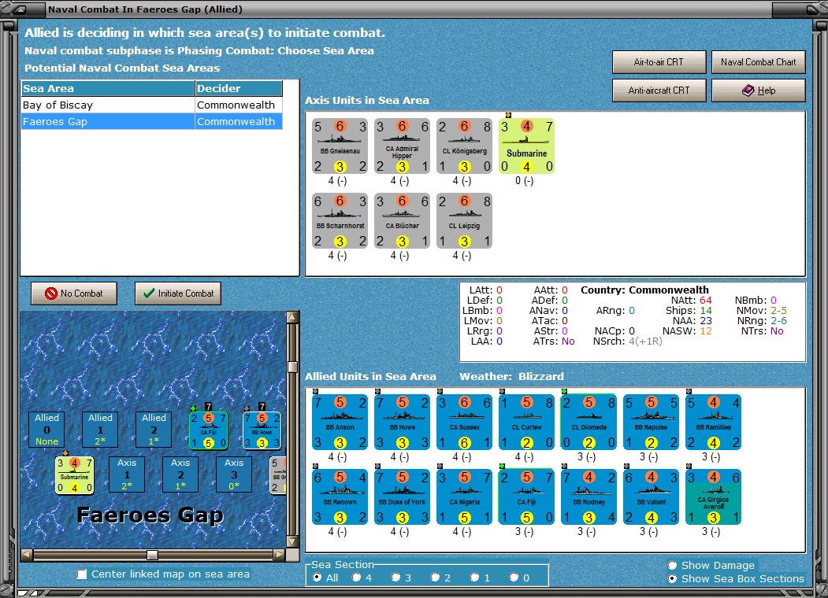This screenshot has height=598, width=828.
Task: Show the Anti-aircraft CRT
Action: pos(659,90)
